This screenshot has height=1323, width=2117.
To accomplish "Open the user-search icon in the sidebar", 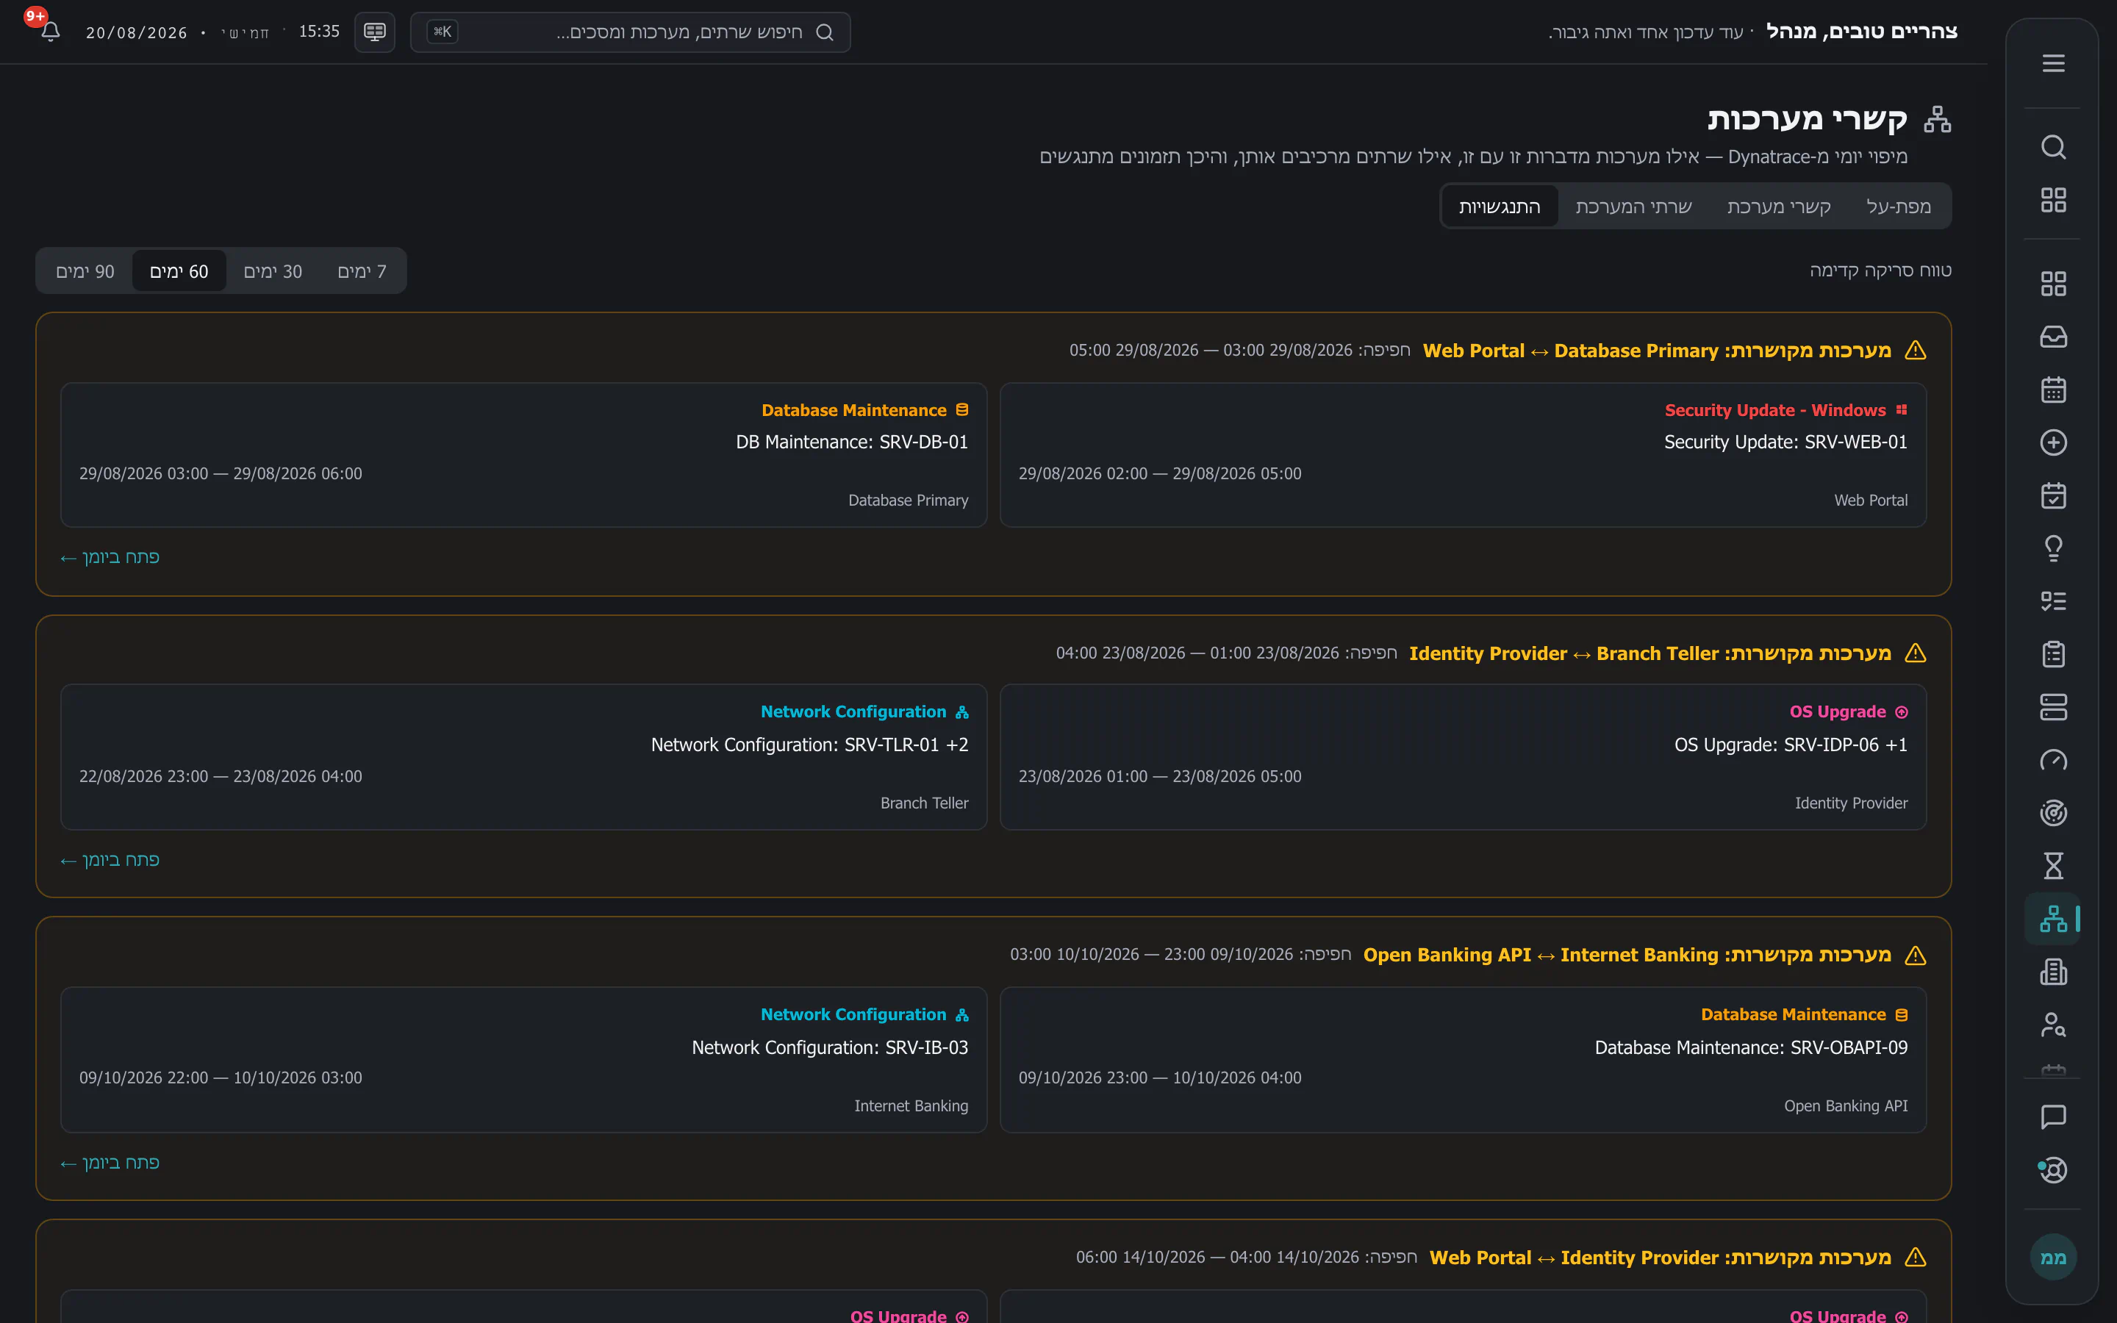I will [x=2053, y=1025].
